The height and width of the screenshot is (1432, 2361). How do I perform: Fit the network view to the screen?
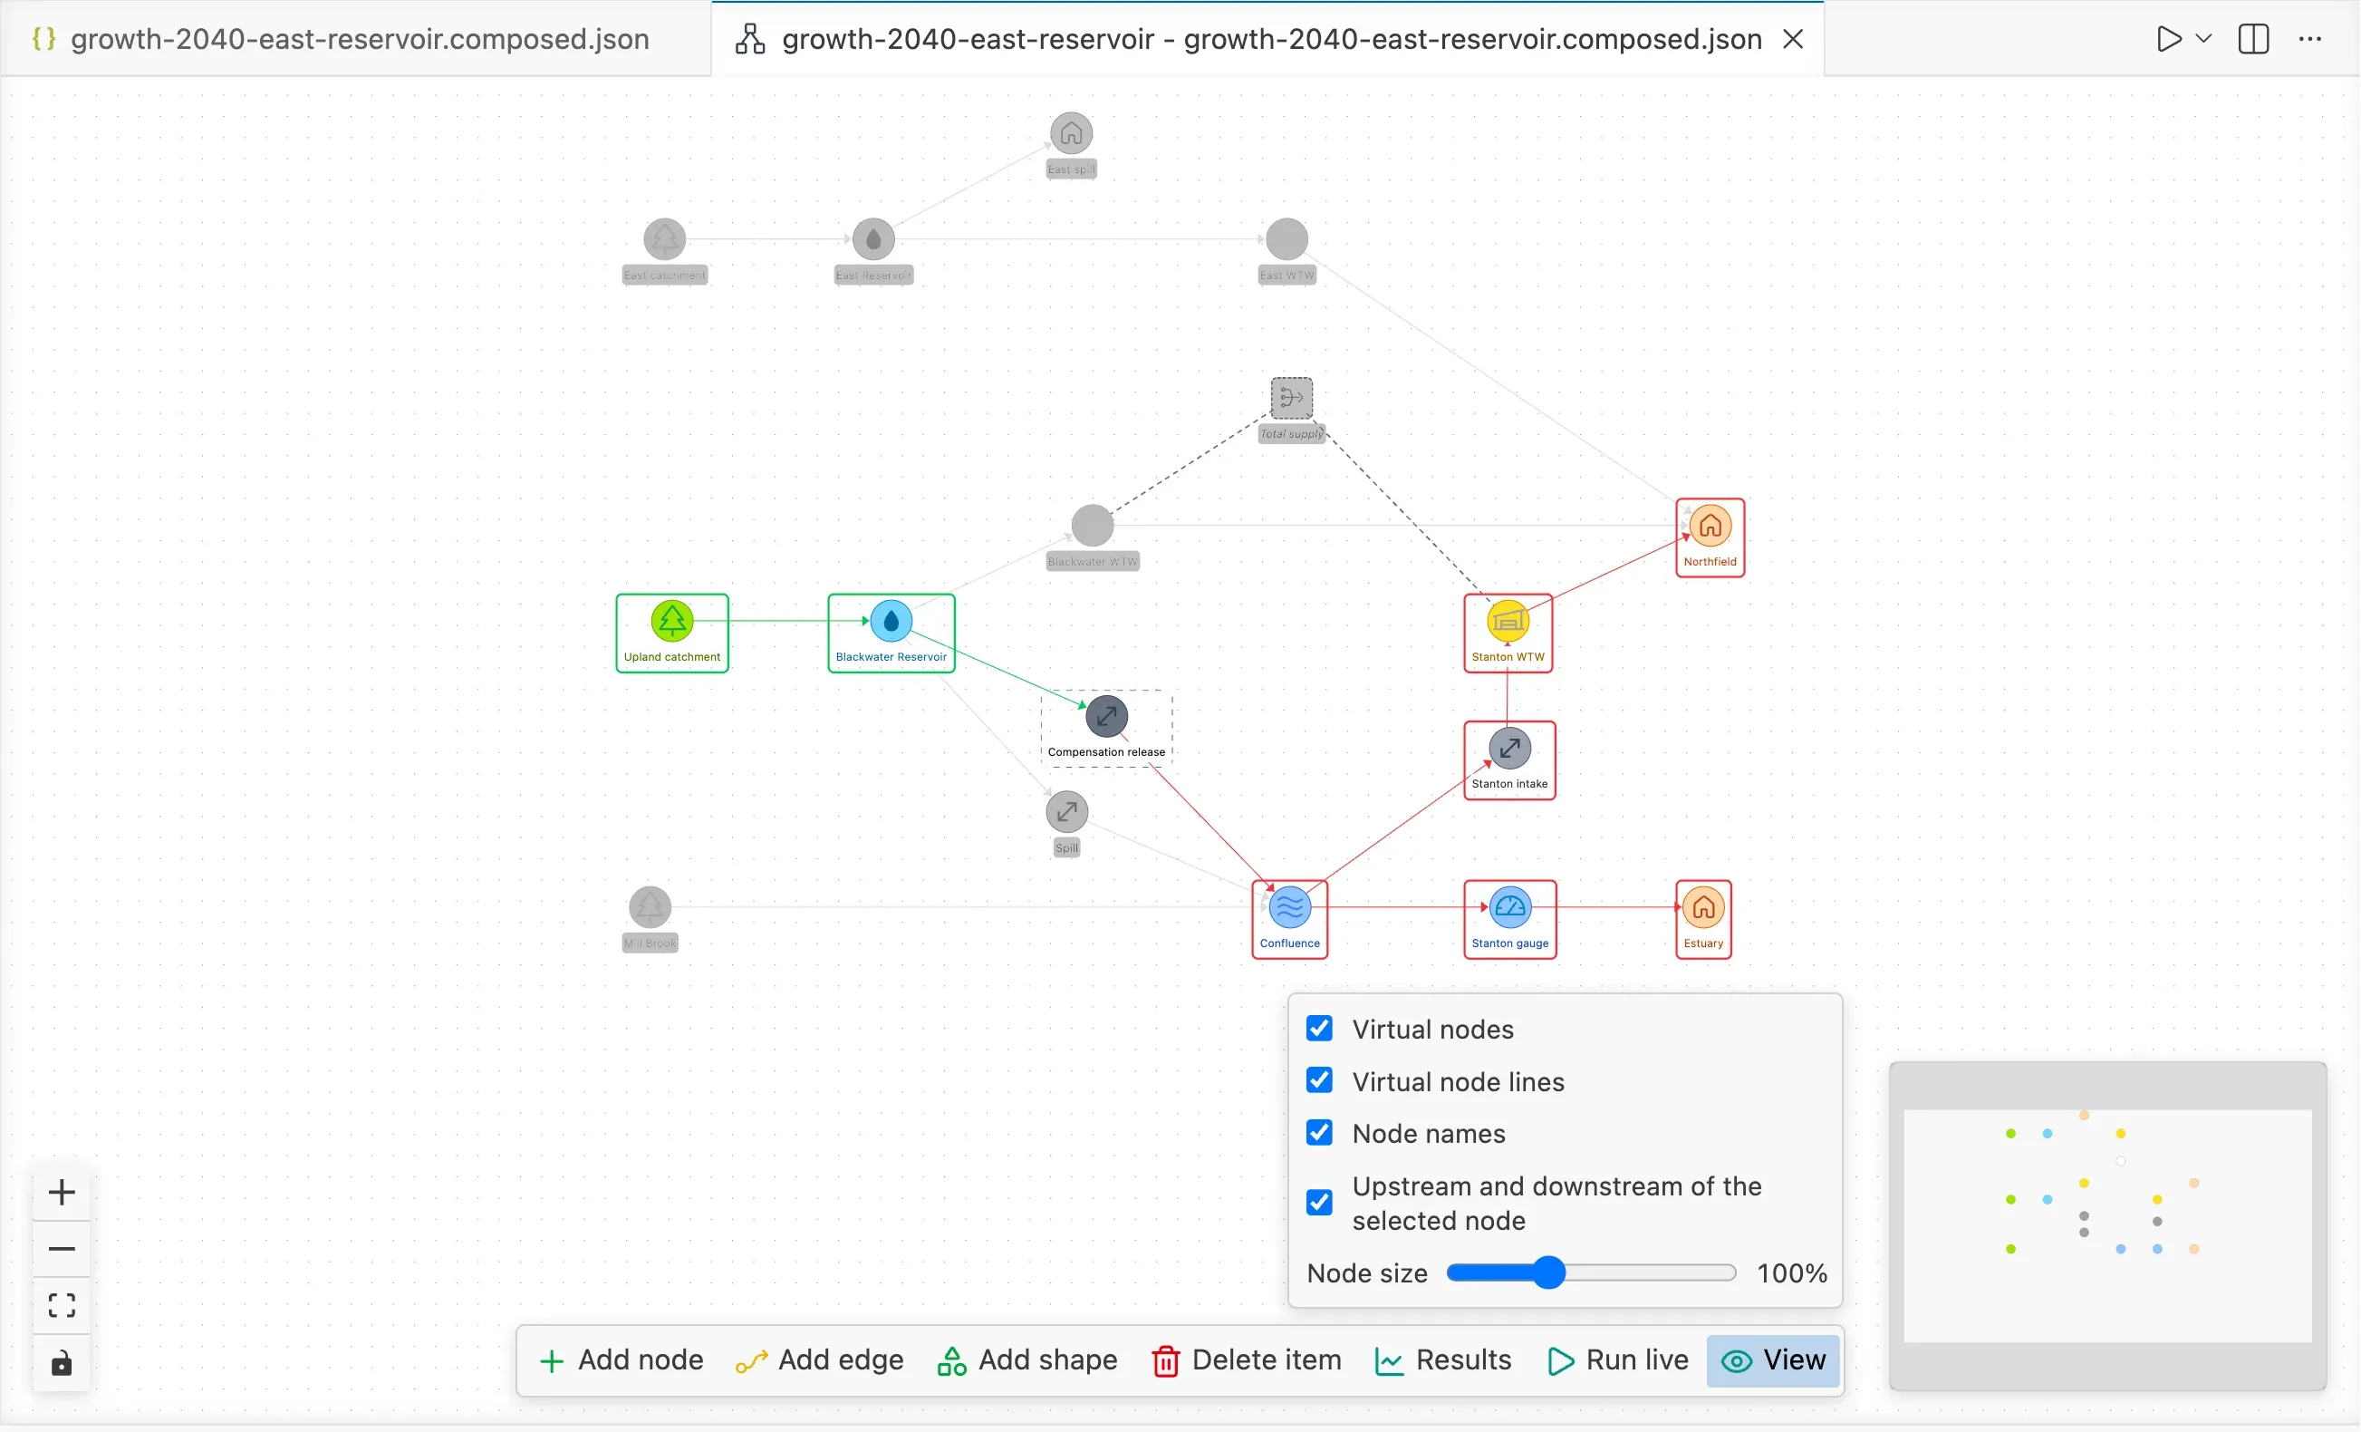[x=63, y=1305]
